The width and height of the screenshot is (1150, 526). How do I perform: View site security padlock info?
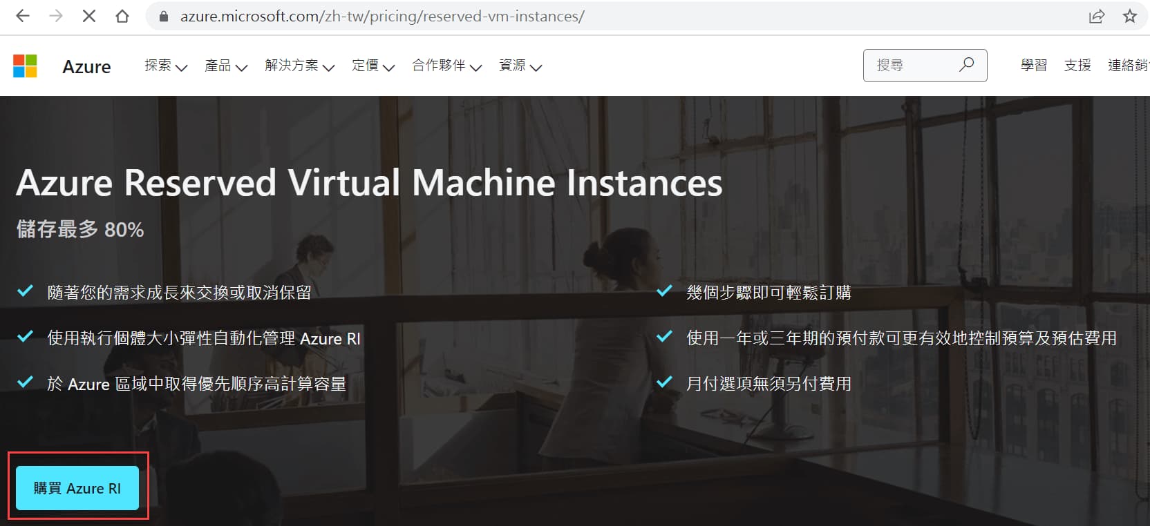(164, 17)
